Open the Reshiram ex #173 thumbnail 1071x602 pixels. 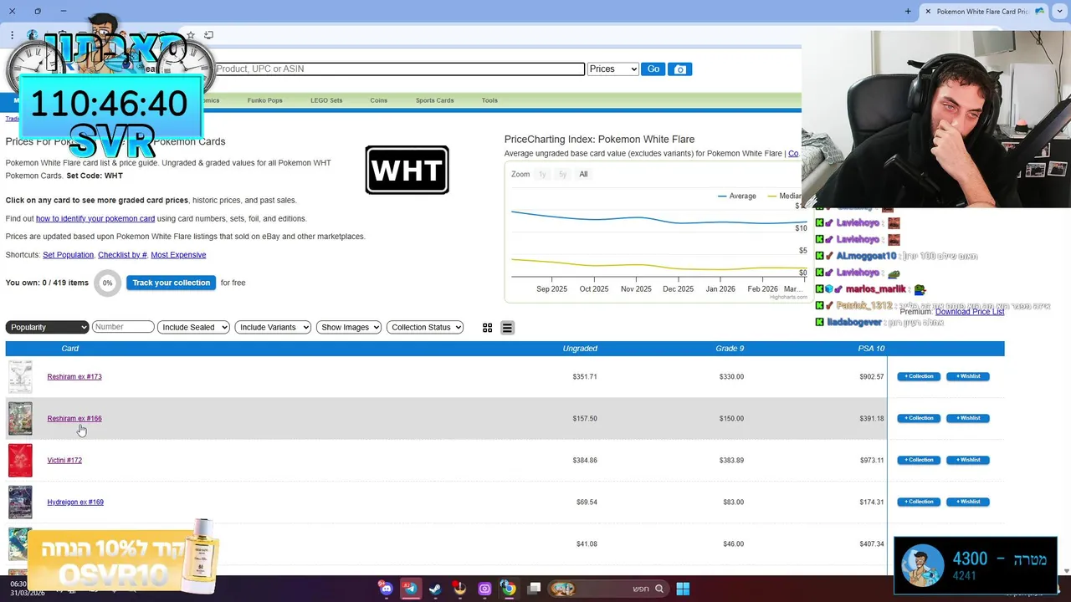click(x=20, y=377)
